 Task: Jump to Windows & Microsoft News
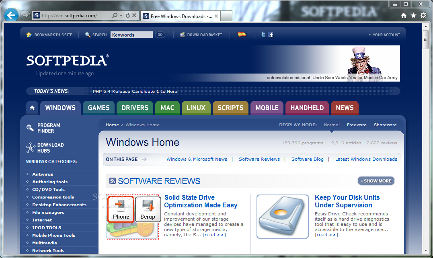pyautogui.click(x=197, y=159)
